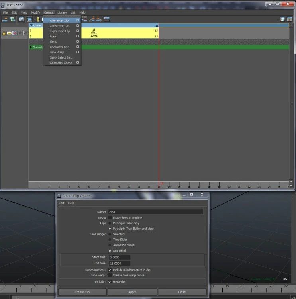Click the Apply button

coord(132,292)
